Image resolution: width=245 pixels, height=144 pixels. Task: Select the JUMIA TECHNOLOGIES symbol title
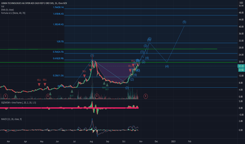coord(34,3)
